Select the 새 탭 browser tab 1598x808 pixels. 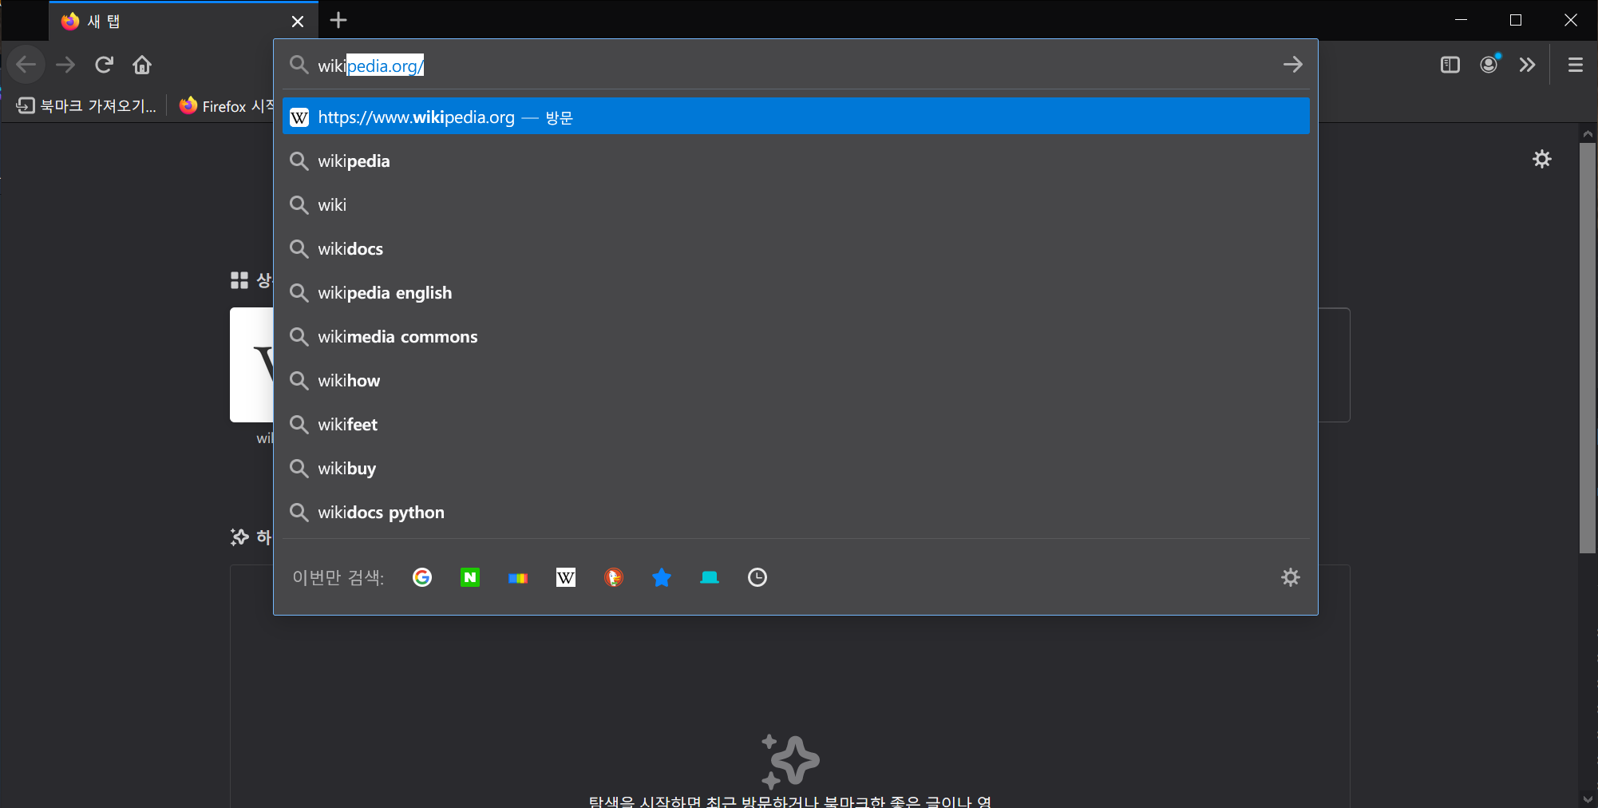pyautogui.click(x=184, y=22)
